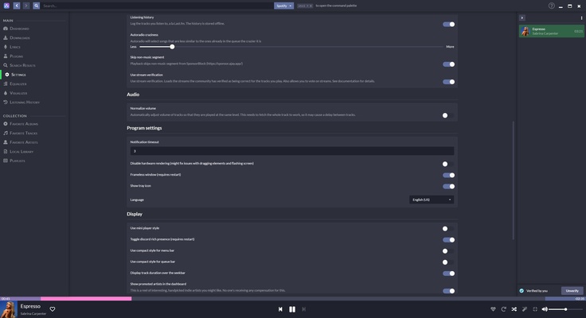Screen dimensions: 586x318
Task: Open Local Library
Action: (x=21, y=152)
